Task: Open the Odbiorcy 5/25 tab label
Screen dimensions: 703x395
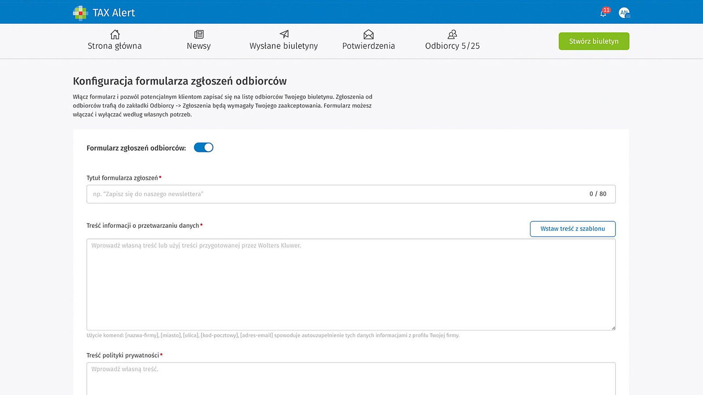Action: pyautogui.click(x=452, y=46)
